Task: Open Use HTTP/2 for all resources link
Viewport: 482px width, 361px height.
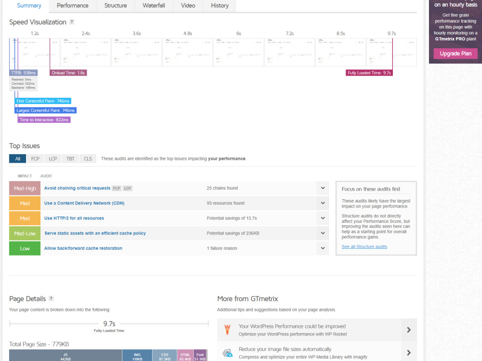Action: click(x=74, y=218)
